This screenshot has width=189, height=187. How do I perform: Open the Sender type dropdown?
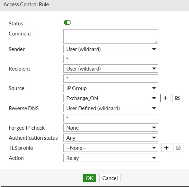111,49
